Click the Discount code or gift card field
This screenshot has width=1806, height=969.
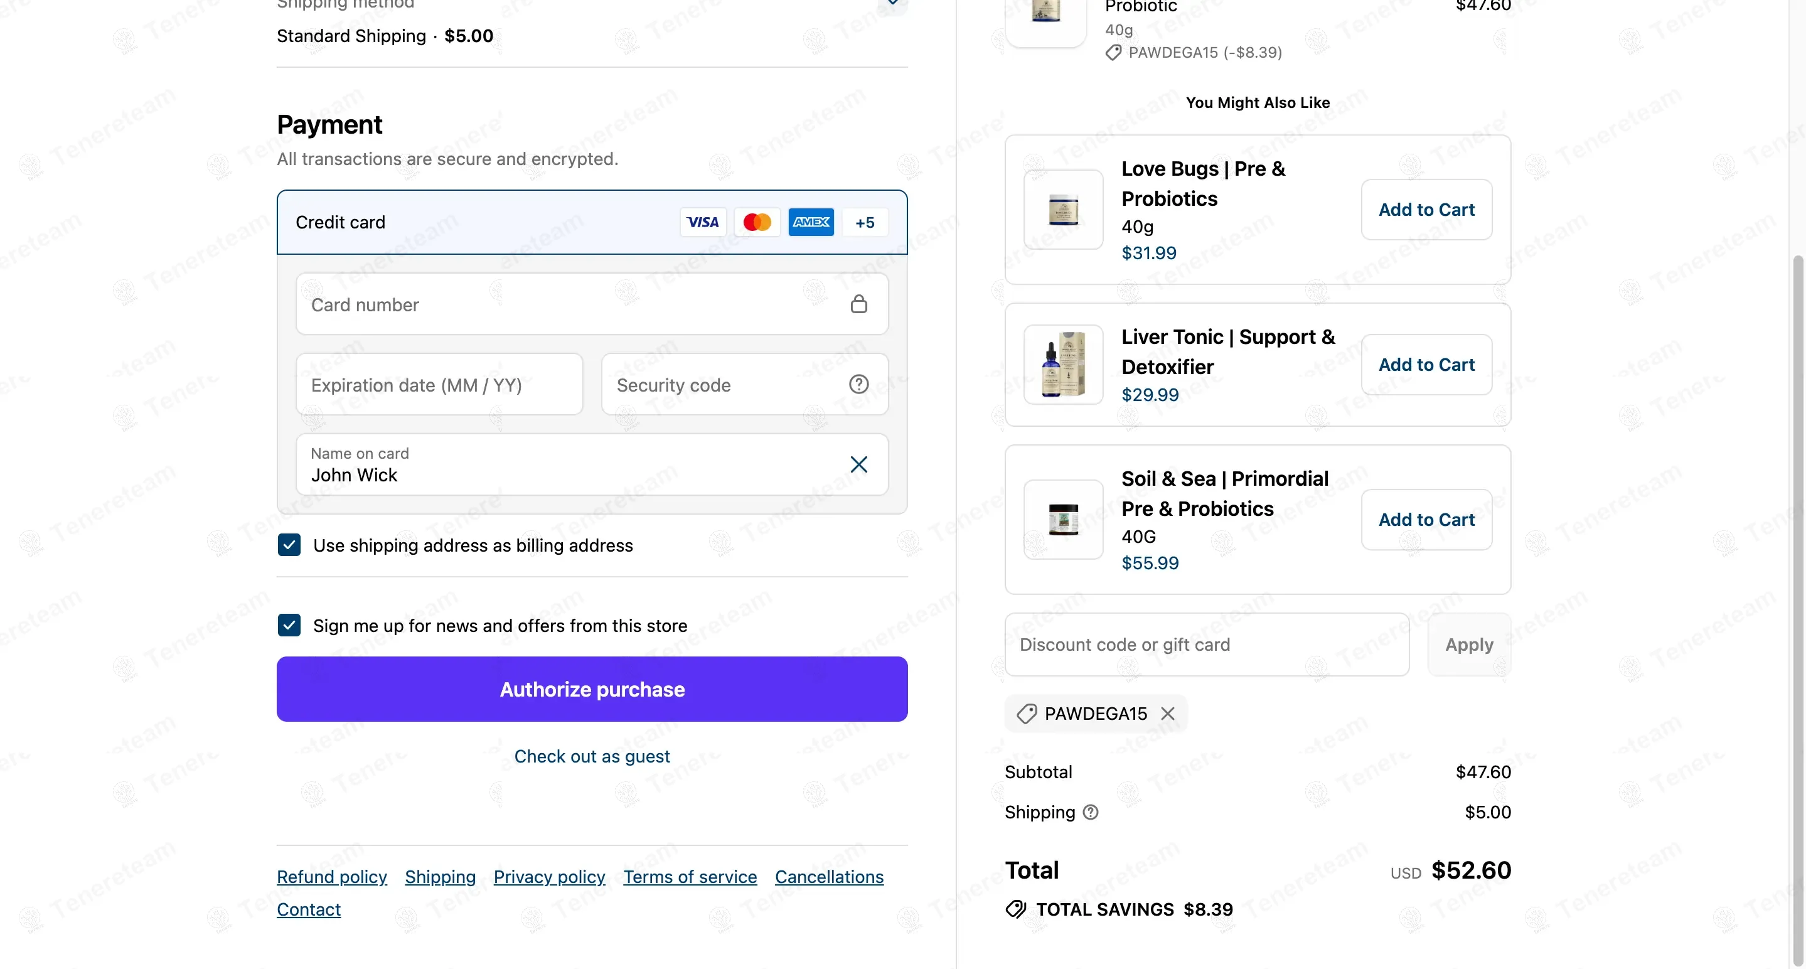point(1207,645)
